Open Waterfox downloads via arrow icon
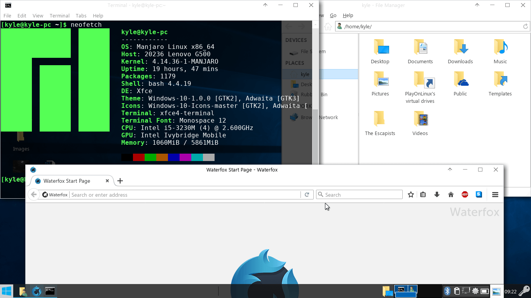 [437, 194]
